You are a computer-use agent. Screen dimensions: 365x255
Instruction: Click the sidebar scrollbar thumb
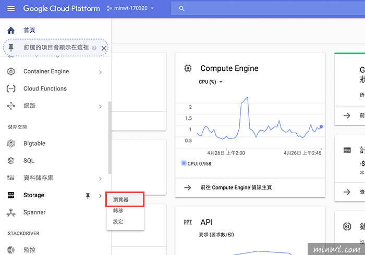(x=110, y=137)
